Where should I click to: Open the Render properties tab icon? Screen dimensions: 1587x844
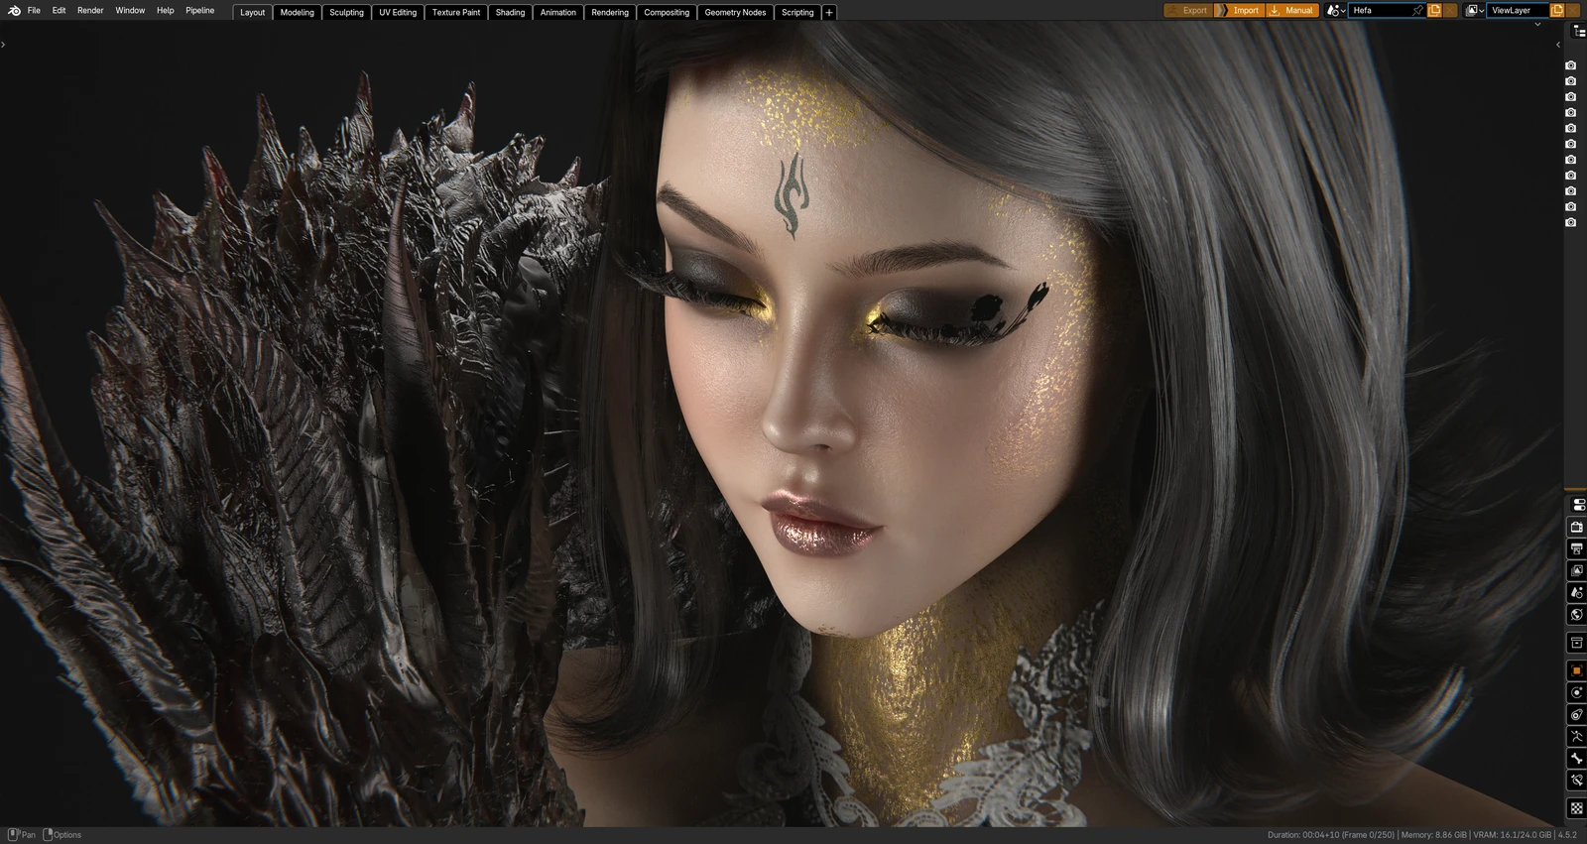click(x=1576, y=527)
